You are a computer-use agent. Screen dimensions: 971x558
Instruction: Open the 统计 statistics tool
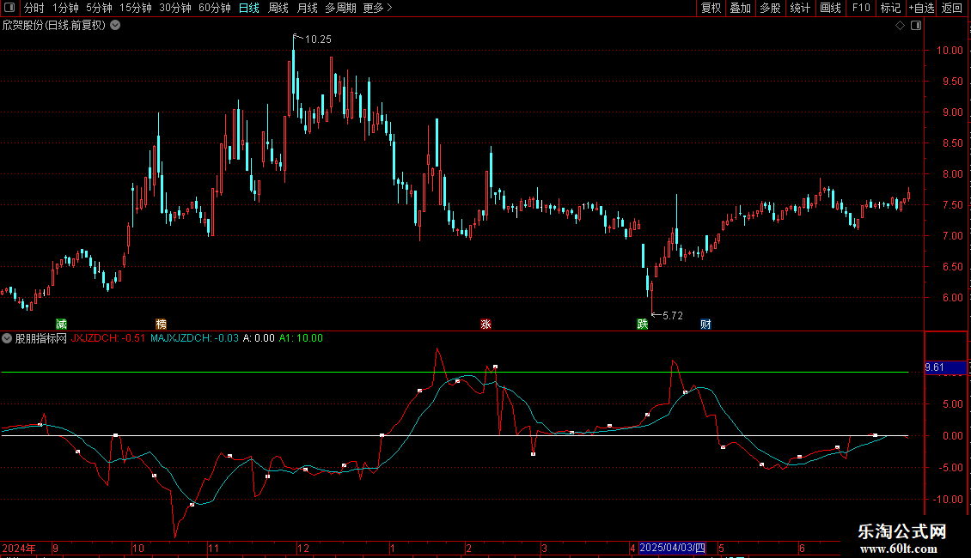(x=800, y=8)
